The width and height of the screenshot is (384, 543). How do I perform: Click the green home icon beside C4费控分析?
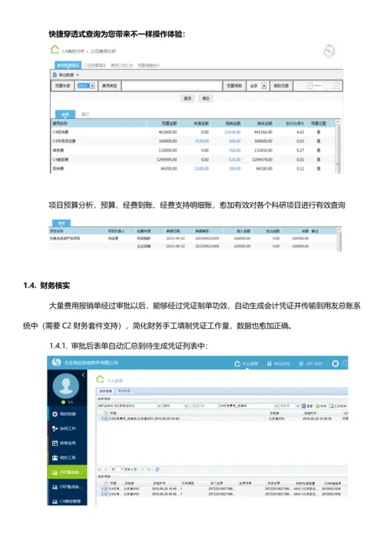[x=55, y=50]
